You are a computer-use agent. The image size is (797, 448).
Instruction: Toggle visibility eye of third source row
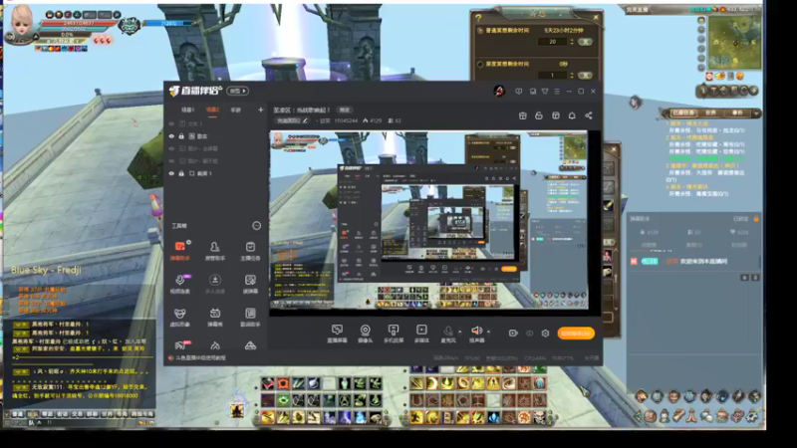pos(171,148)
